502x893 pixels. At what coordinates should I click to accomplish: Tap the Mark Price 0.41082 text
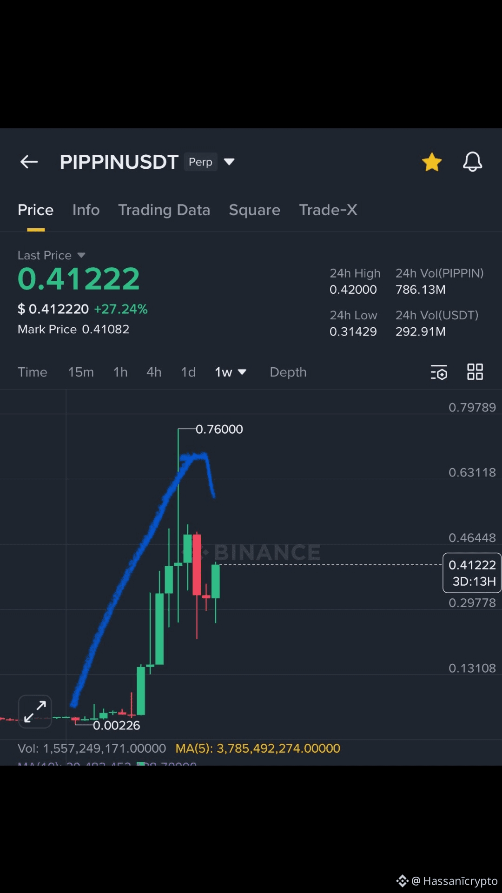pos(73,329)
